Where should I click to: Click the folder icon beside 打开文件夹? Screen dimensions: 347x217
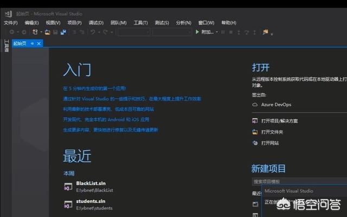click(255, 132)
